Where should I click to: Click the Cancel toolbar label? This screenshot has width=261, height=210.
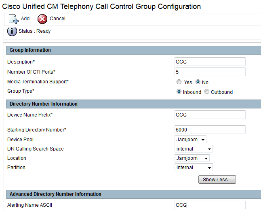tap(57, 19)
